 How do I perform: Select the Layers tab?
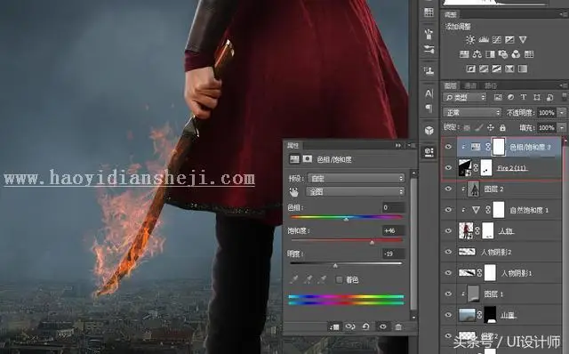pos(451,85)
